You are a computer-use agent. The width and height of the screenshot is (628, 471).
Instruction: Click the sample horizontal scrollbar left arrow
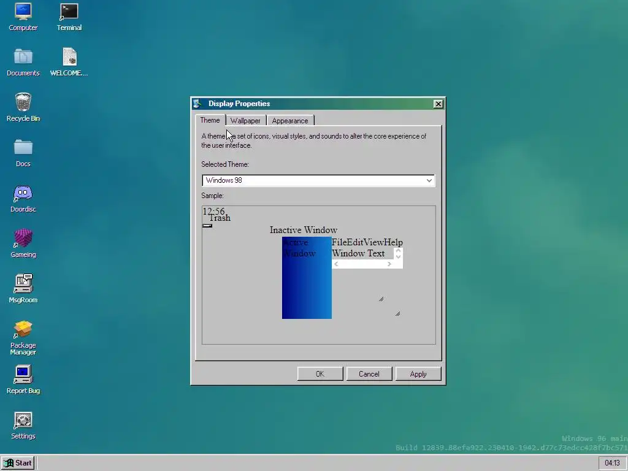click(x=336, y=264)
